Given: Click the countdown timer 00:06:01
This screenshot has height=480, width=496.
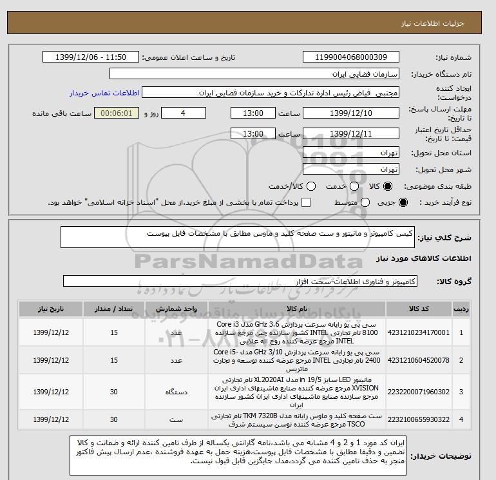Looking at the screenshot, I should [117, 113].
